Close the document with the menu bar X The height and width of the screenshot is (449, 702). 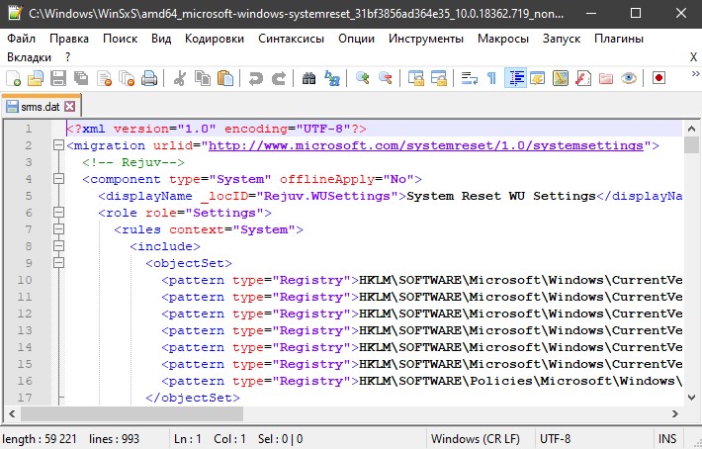tap(693, 57)
